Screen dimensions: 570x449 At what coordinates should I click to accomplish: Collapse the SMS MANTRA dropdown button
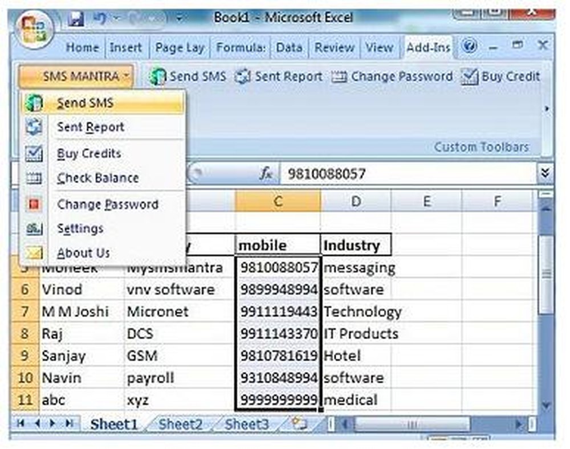click(76, 76)
